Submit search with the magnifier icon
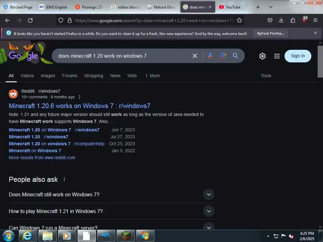This screenshot has height=242, width=323. [235, 55]
